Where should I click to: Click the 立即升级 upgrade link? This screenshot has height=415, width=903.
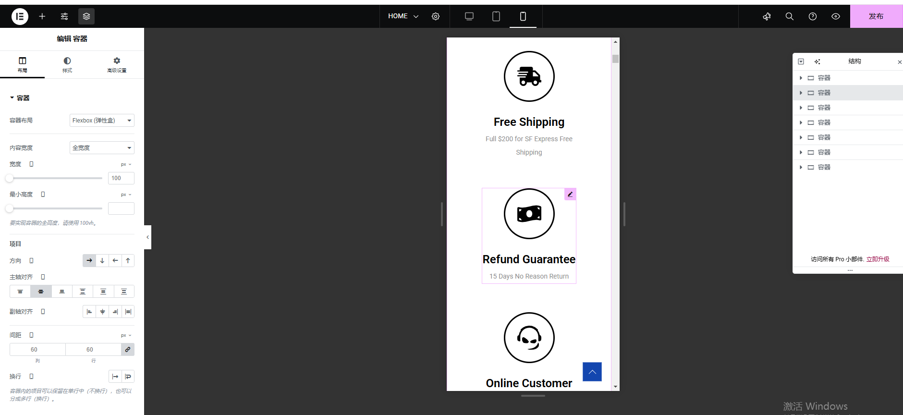point(878,259)
